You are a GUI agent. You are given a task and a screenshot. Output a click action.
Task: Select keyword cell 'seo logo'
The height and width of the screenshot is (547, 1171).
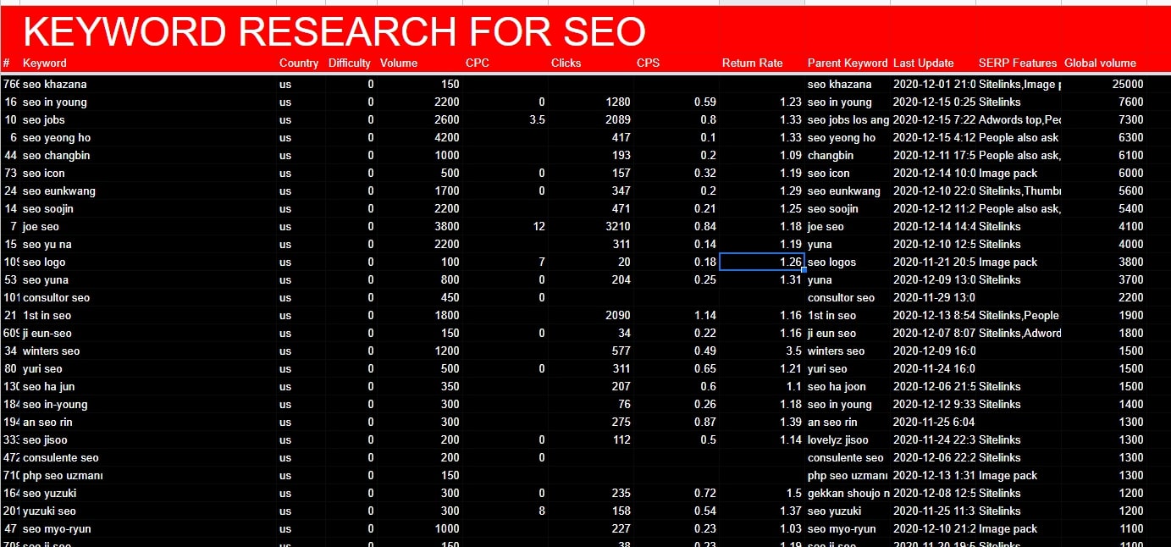[x=148, y=262]
